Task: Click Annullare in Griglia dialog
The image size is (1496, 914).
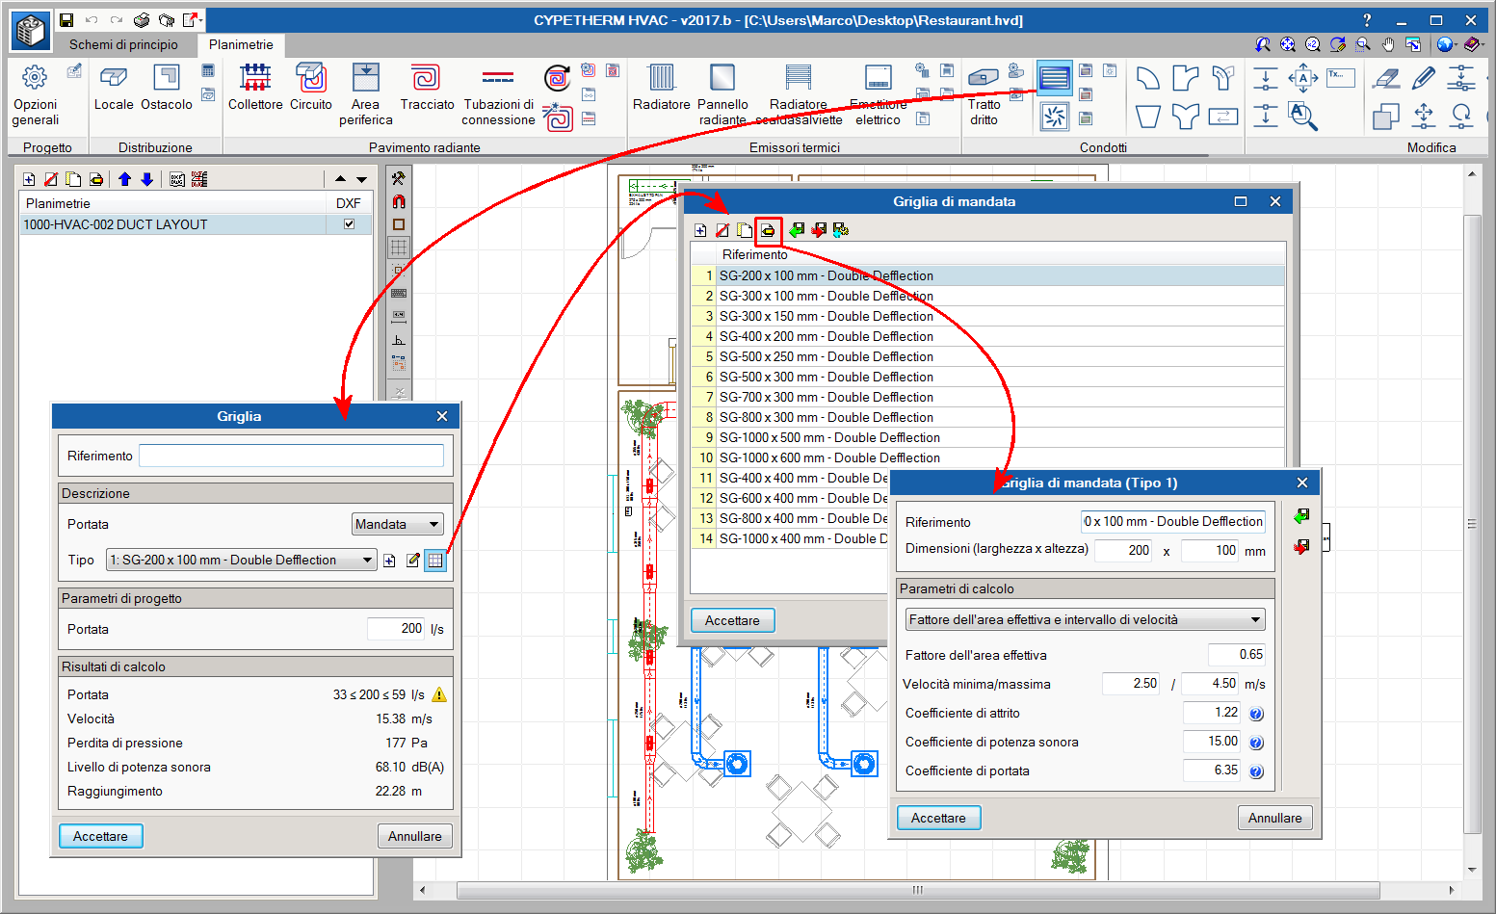Action: (415, 836)
